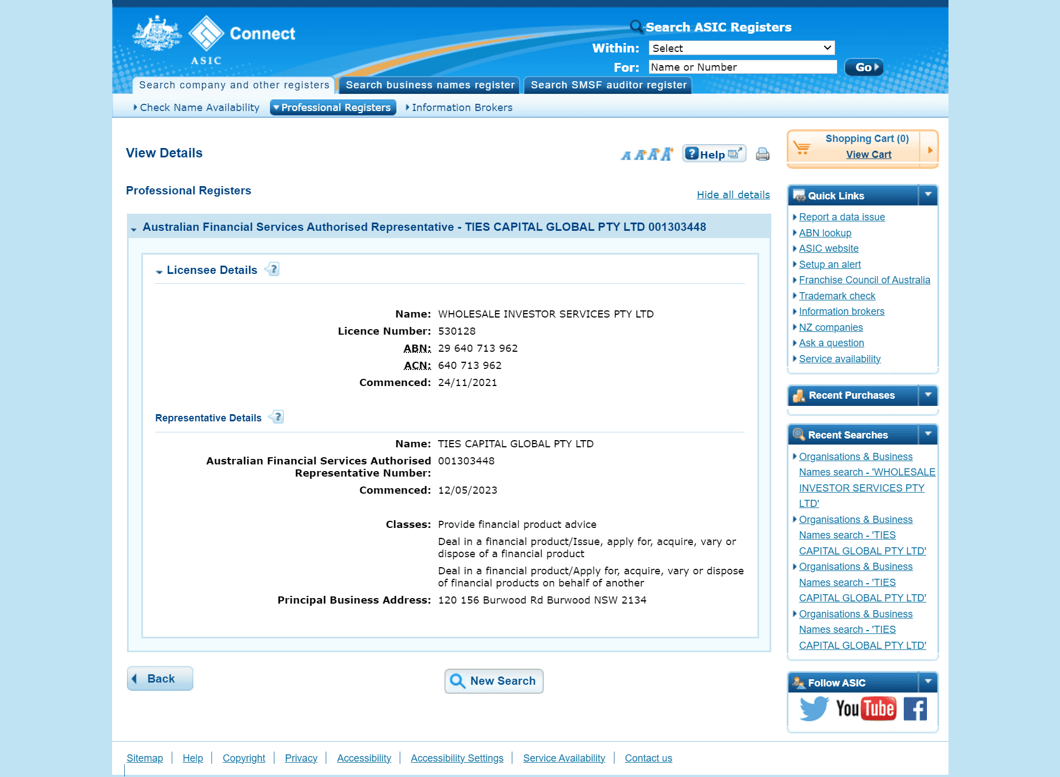The height and width of the screenshot is (777, 1060).
Task: Switch to Search company and other registers tab
Action: (234, 85)
